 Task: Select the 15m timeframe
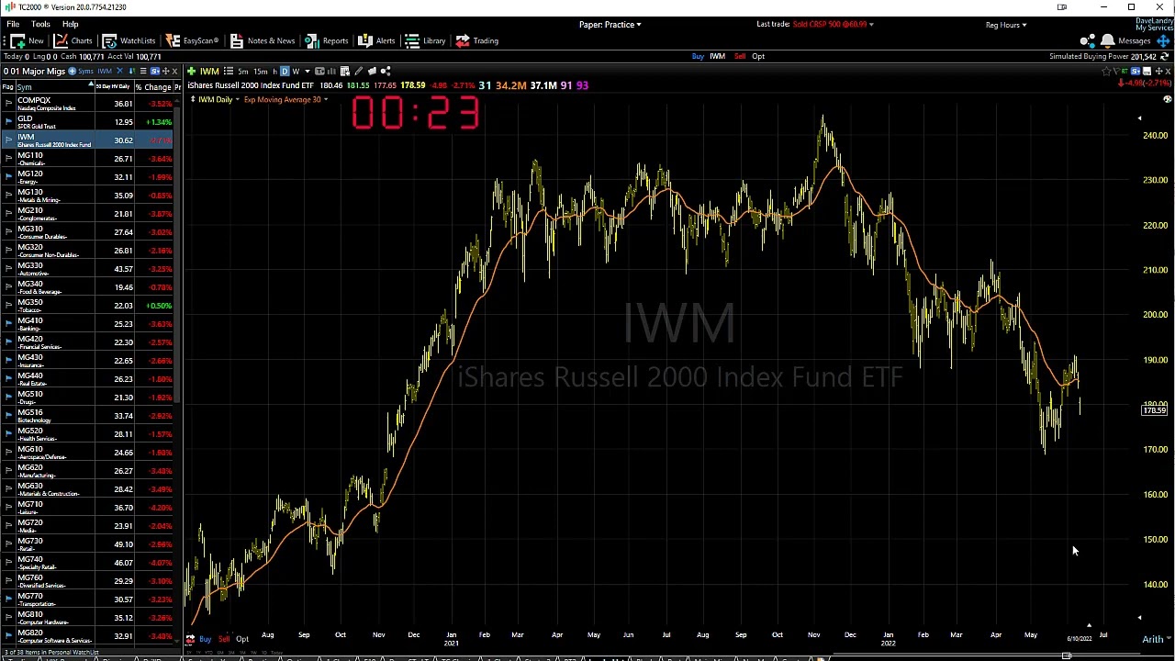tap(261, 71)
